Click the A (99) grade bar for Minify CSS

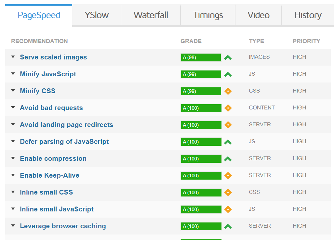pyautogui.click(x=201, y=91)
